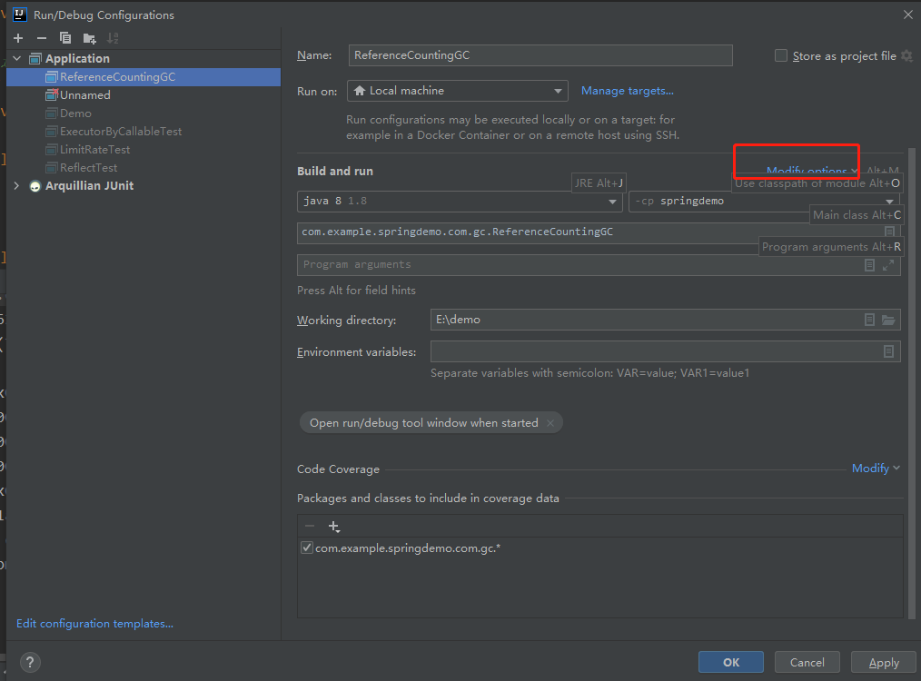Click the dialog vertical scrollbar
This screenshot has height=681, width=921.
click(912, 381)
